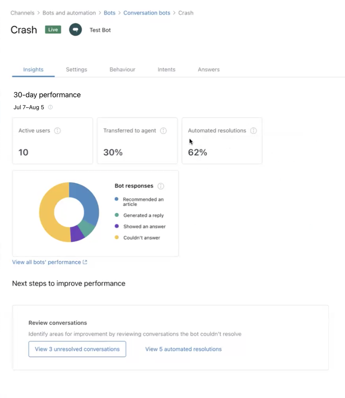The height and width of the screenshot is (398, 345).
Task: Click info icon beside Bot responses heading
Action: (161, 186)
